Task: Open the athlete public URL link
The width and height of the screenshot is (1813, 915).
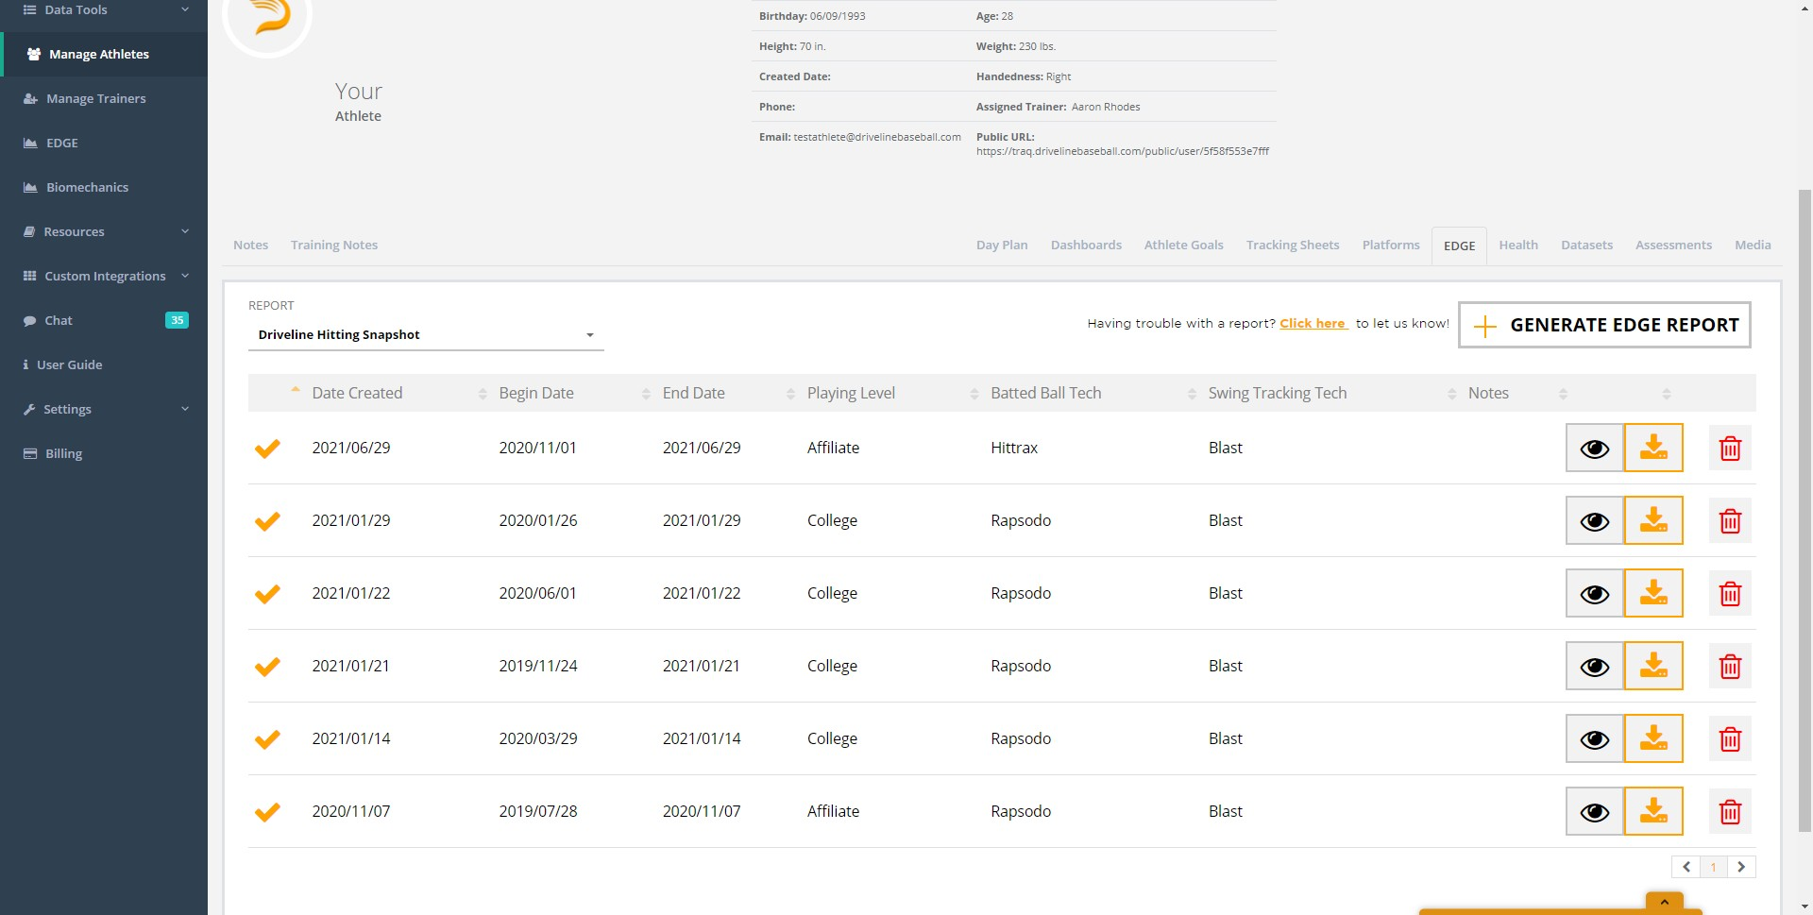Action: click(1123, 151)
